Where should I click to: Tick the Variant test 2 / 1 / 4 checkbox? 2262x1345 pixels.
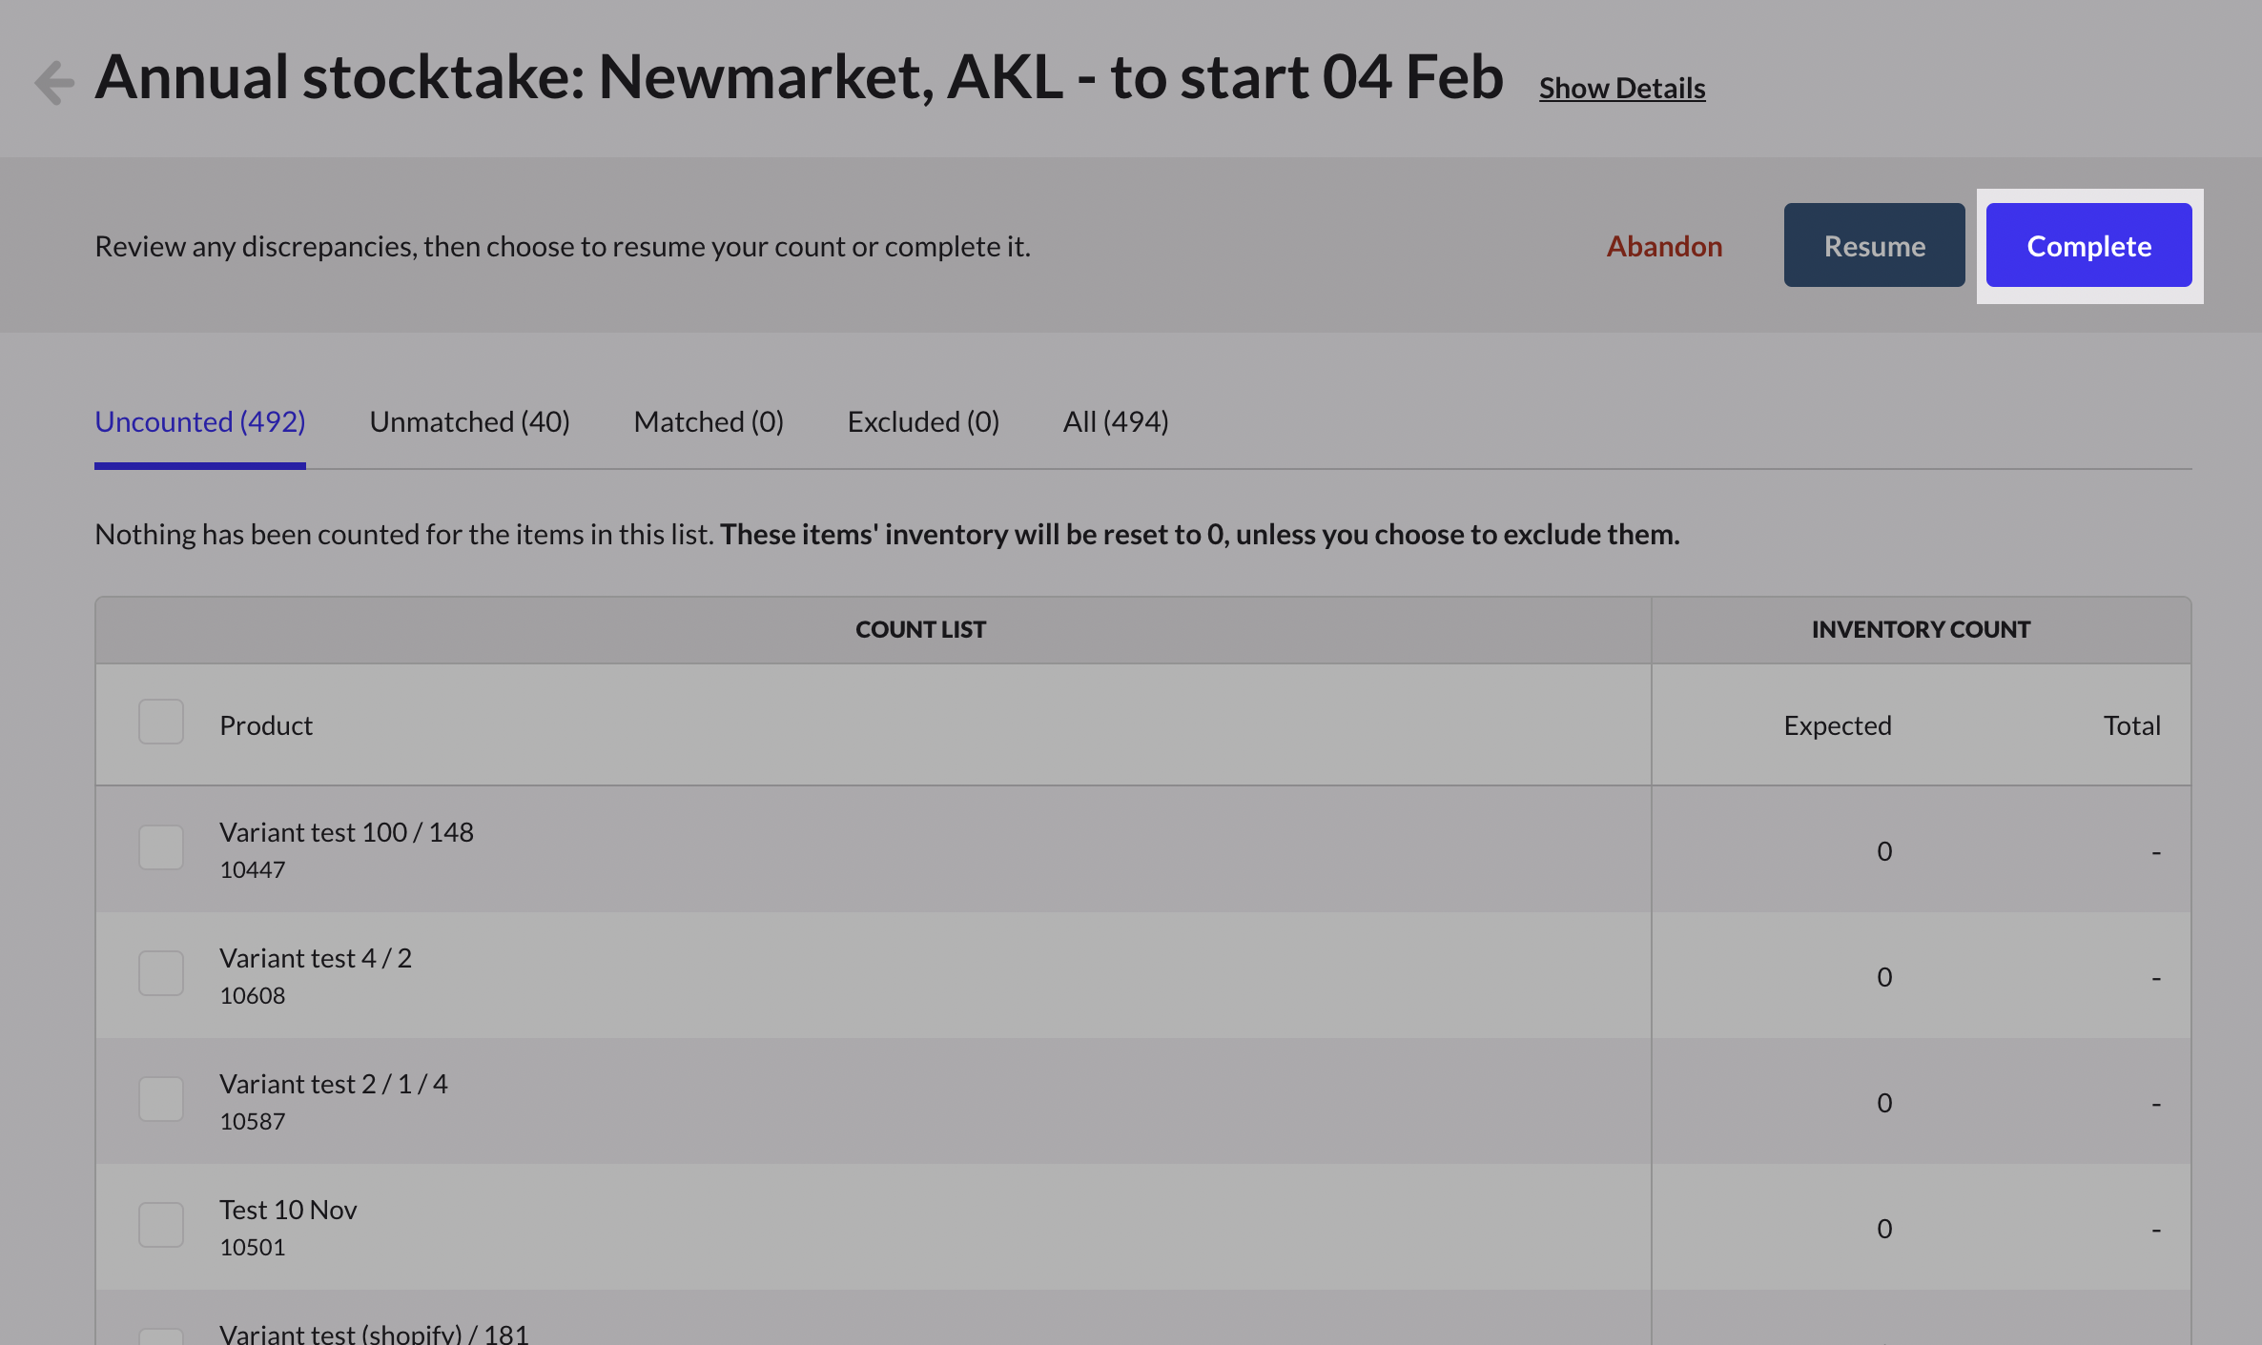[x=161, y=1099]
